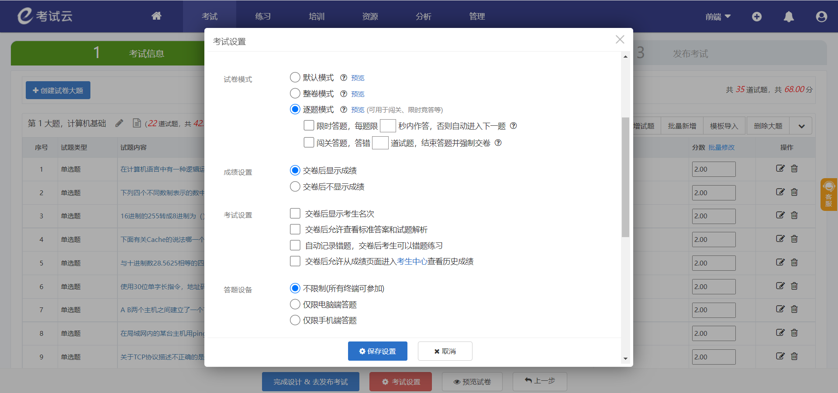Screen dimensions: 838x393
Task: Click help icon beside 闯关答题 option
Action: click(x=498, y=143)
